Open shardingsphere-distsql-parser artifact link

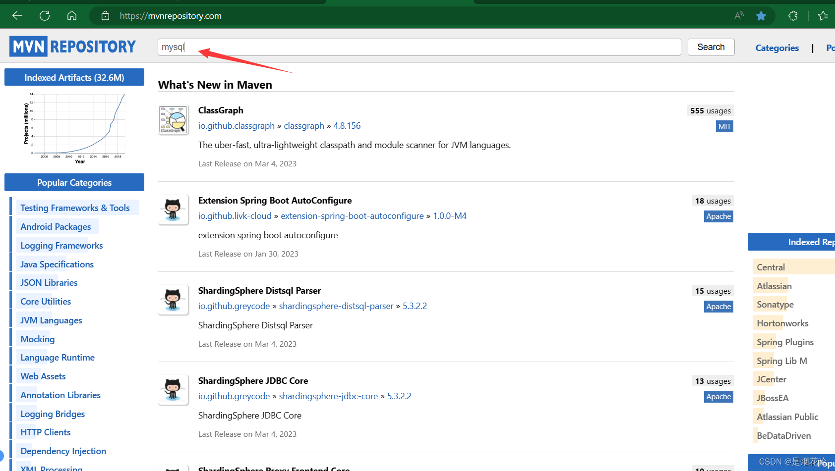click(x=336, y=306)
